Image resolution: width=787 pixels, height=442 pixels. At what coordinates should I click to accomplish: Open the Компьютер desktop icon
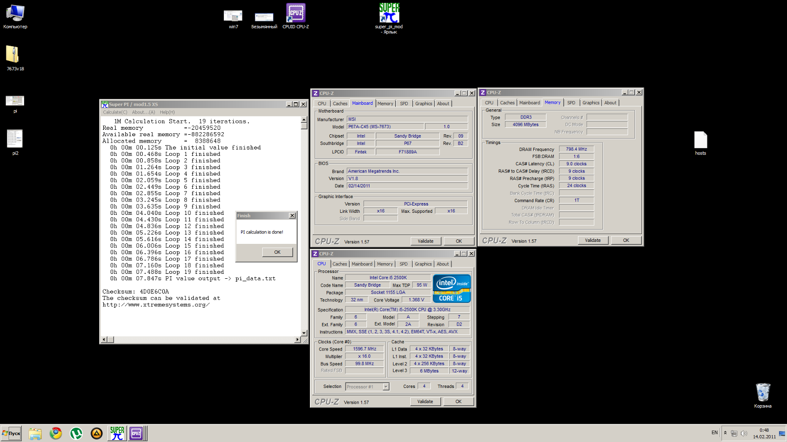[x=15, y=16]
